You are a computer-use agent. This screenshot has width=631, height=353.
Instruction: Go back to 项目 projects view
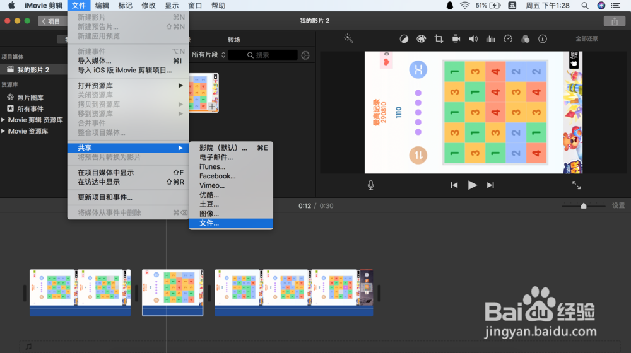(52, 21)
